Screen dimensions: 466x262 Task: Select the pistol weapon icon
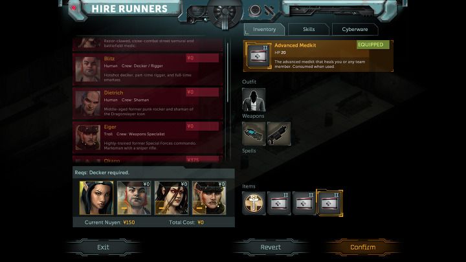[x=254, y=133]
